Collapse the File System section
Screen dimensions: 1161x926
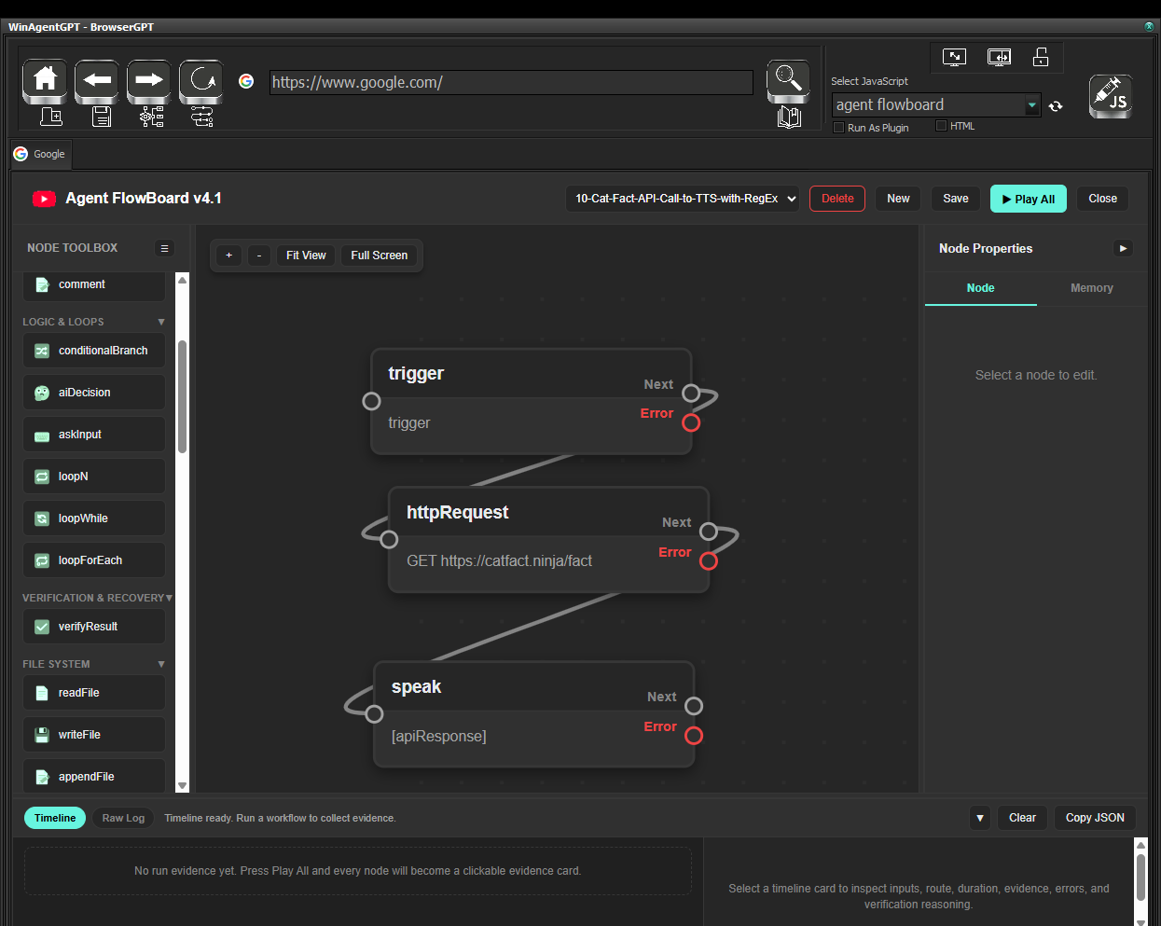click(161, 664)
